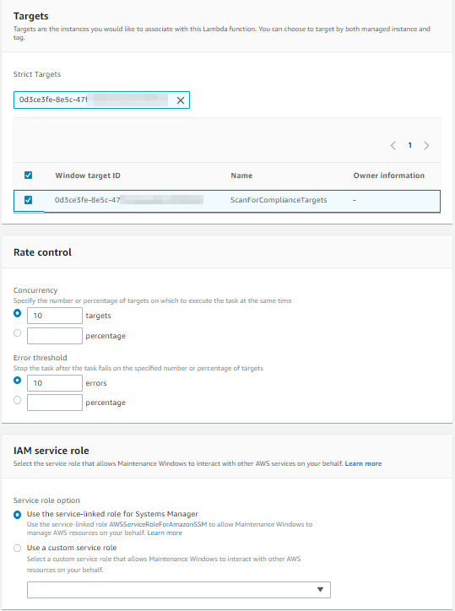
Task: Click the ScanForComplianceTargets name cell
Action: pyautogui.click(x=279, y=200)
